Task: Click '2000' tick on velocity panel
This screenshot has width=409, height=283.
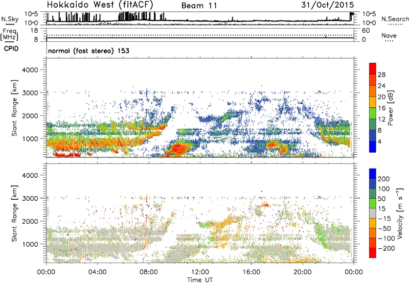Action: (30, 221)
